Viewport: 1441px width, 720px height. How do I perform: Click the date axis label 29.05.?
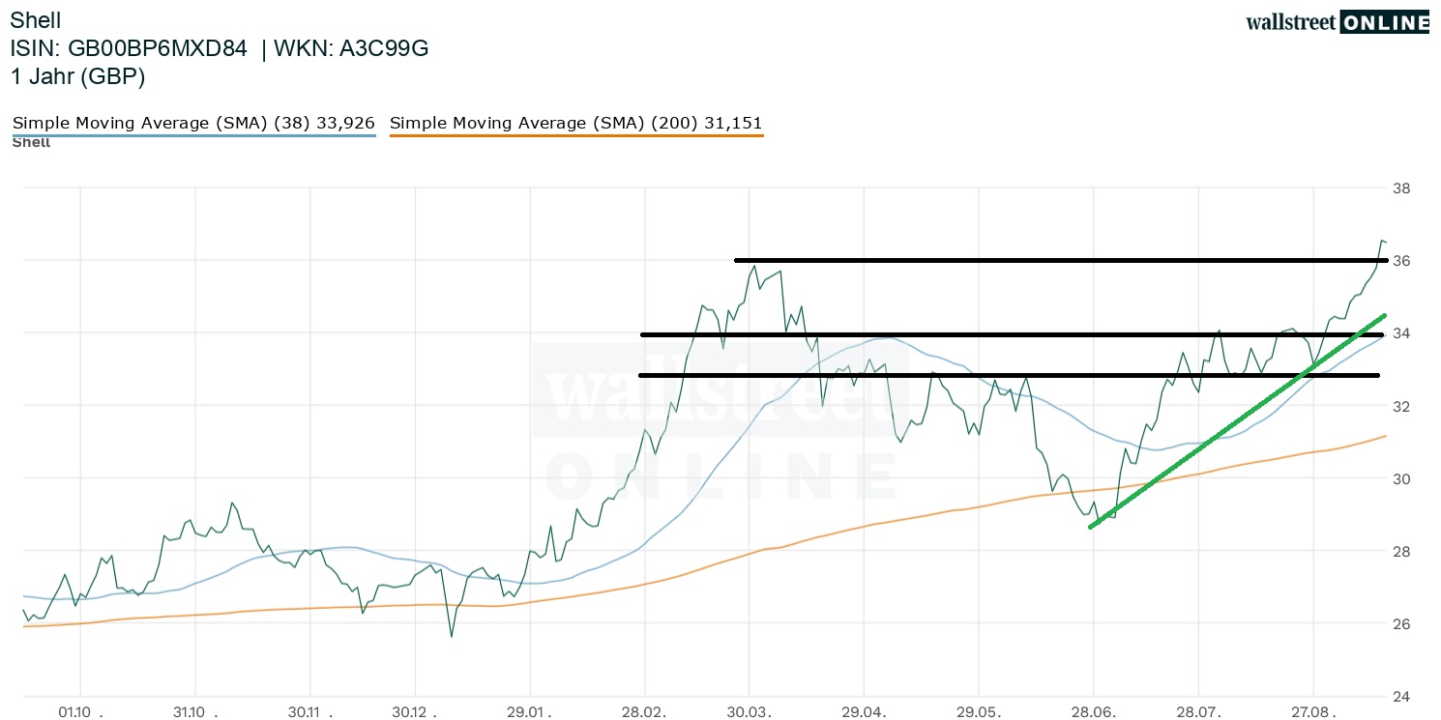(x=979, y=712)
